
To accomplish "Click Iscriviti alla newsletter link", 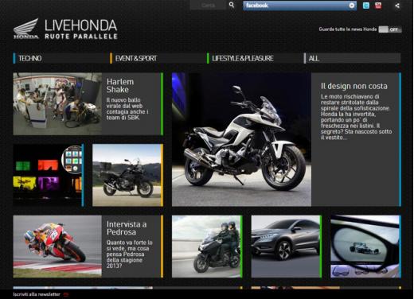I will 37,294.
